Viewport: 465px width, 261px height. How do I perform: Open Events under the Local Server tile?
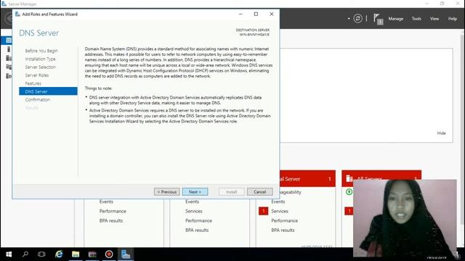pos(278,202)
